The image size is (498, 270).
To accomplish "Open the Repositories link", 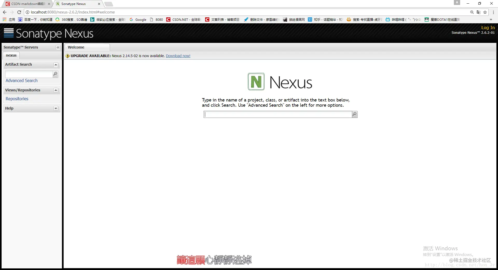I will pos(17,99).
